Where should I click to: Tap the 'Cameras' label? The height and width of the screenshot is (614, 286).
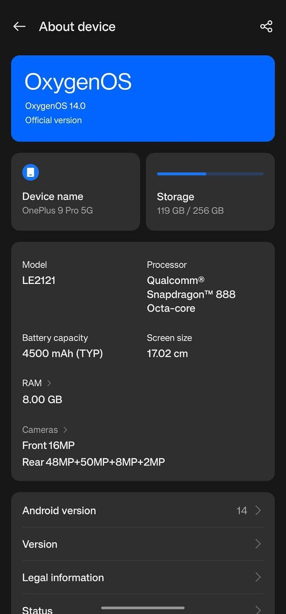[40, 430]
